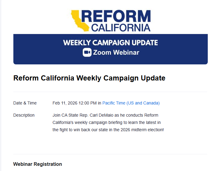Click the Zoom camera icon in banner
Image resolution: width=219 pixels, height=171 pixels.
tap(87, 53)
